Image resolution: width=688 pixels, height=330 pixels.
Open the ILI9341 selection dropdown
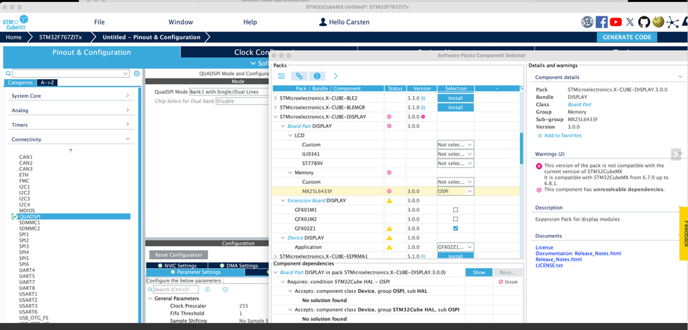(455, 154)
